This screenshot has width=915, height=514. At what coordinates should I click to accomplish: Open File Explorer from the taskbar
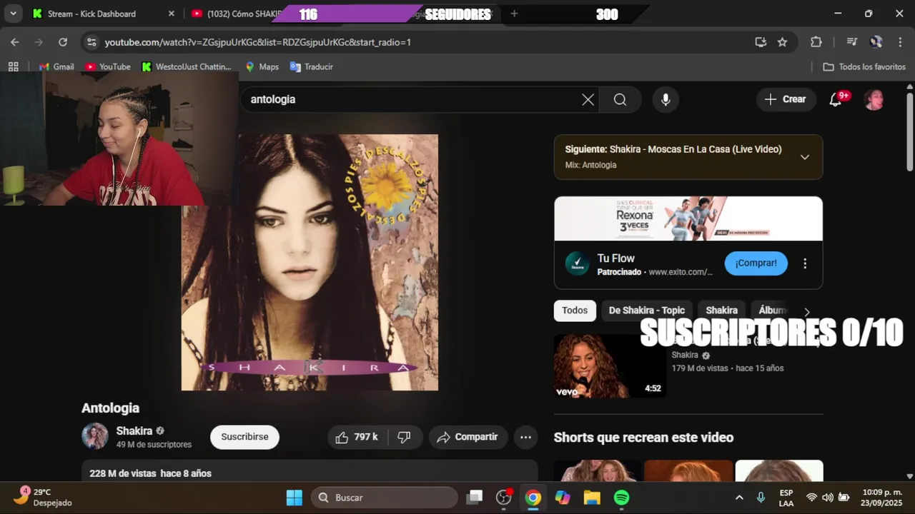[x=592, y=498]
